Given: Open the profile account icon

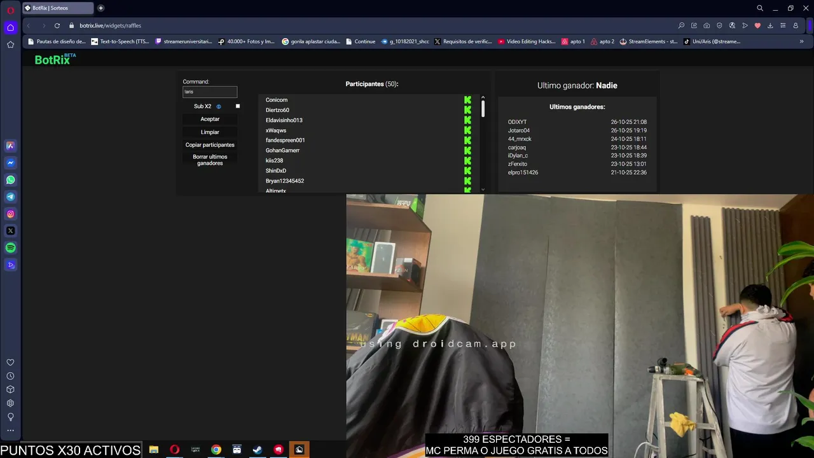Looking at the screenshot, I should 796,25.
